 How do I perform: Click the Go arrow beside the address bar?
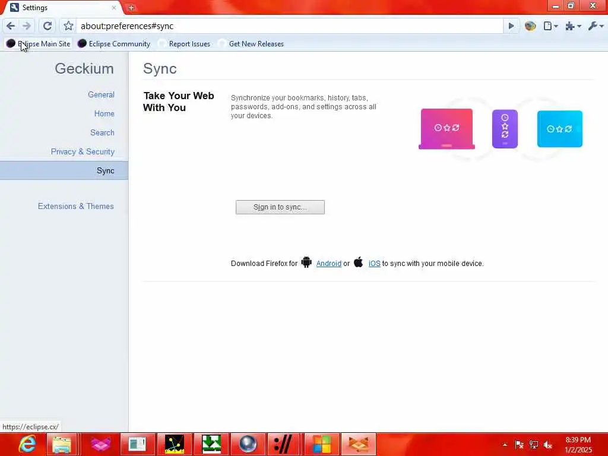[x=511, y=26]
